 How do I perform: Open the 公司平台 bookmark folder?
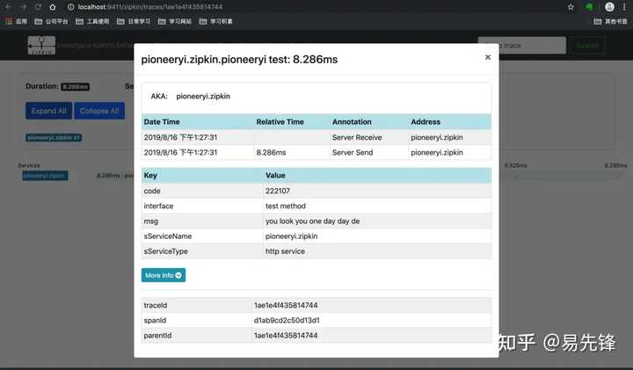[x=51, y=21]
